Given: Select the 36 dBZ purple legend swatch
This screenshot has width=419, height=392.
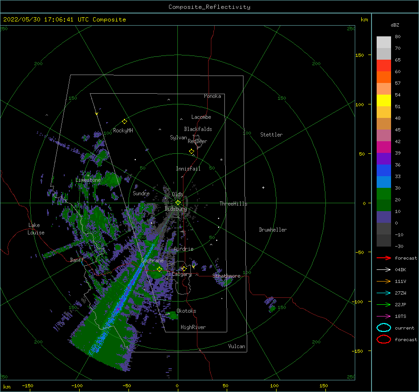Looking at the screenshot, I should 384,158.
